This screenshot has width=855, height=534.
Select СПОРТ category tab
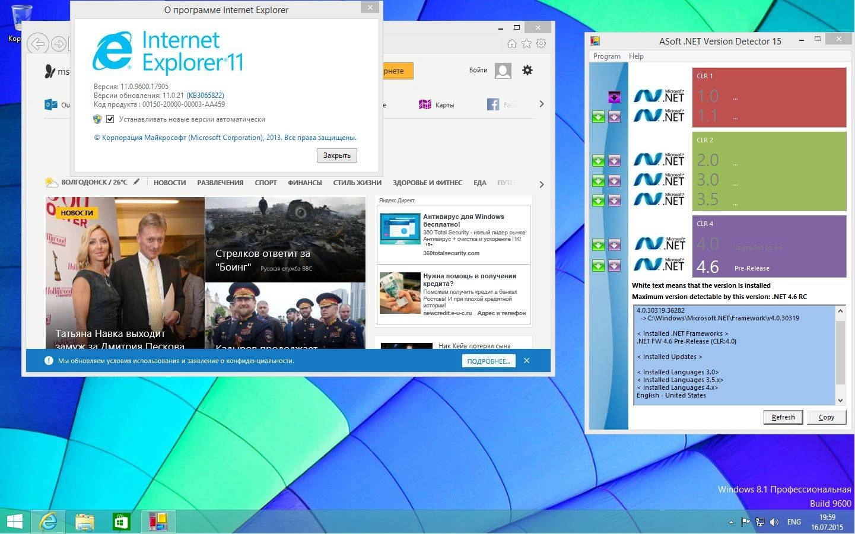(x=266, y=183)
